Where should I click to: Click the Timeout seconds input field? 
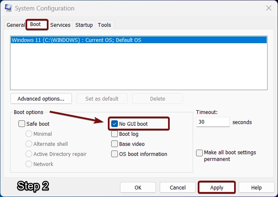click(x=213, y=122)
